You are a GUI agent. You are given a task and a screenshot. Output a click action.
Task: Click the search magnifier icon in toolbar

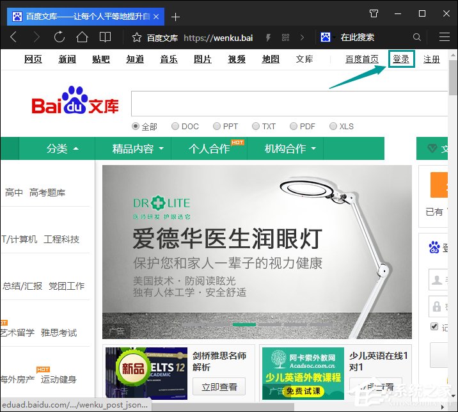417,37
